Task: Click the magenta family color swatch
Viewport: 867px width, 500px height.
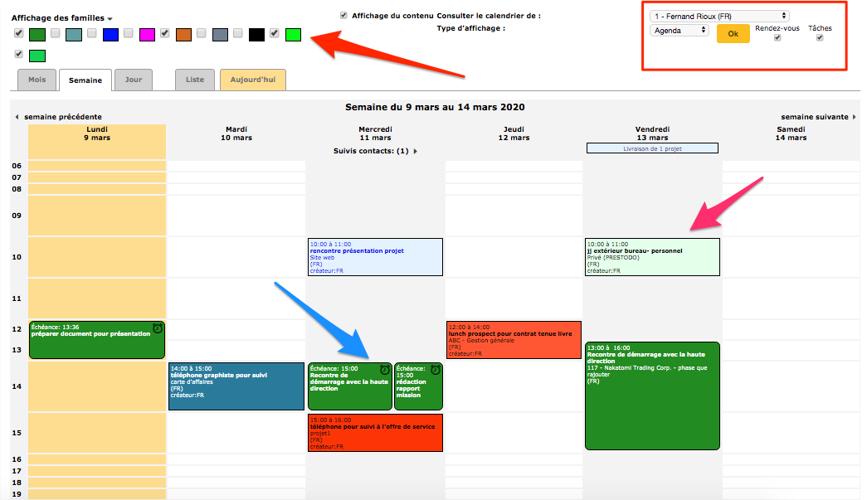Action: coord(147,35)
